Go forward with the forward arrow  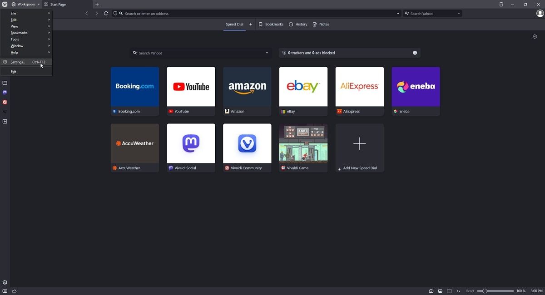coord(96,13)
